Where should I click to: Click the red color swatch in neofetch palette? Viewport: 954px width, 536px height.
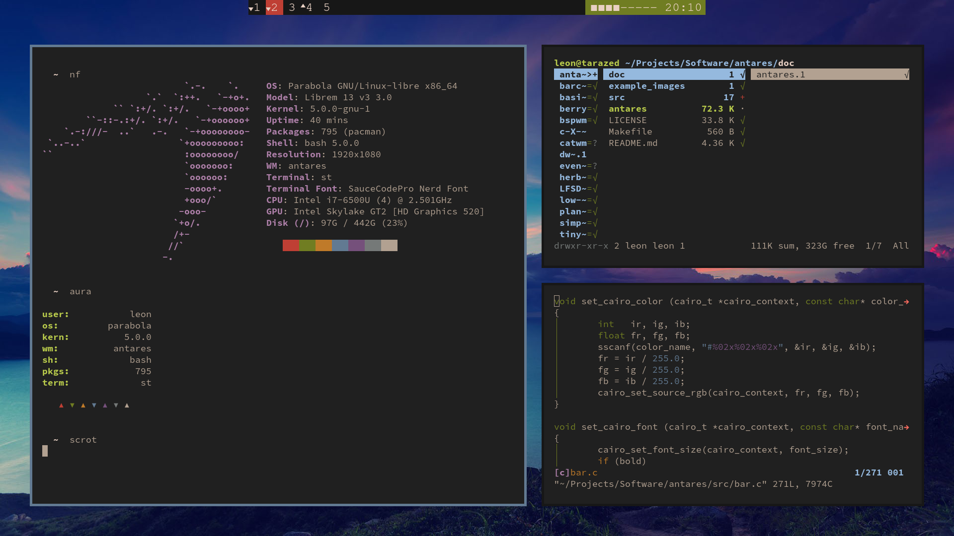[291, 245]
